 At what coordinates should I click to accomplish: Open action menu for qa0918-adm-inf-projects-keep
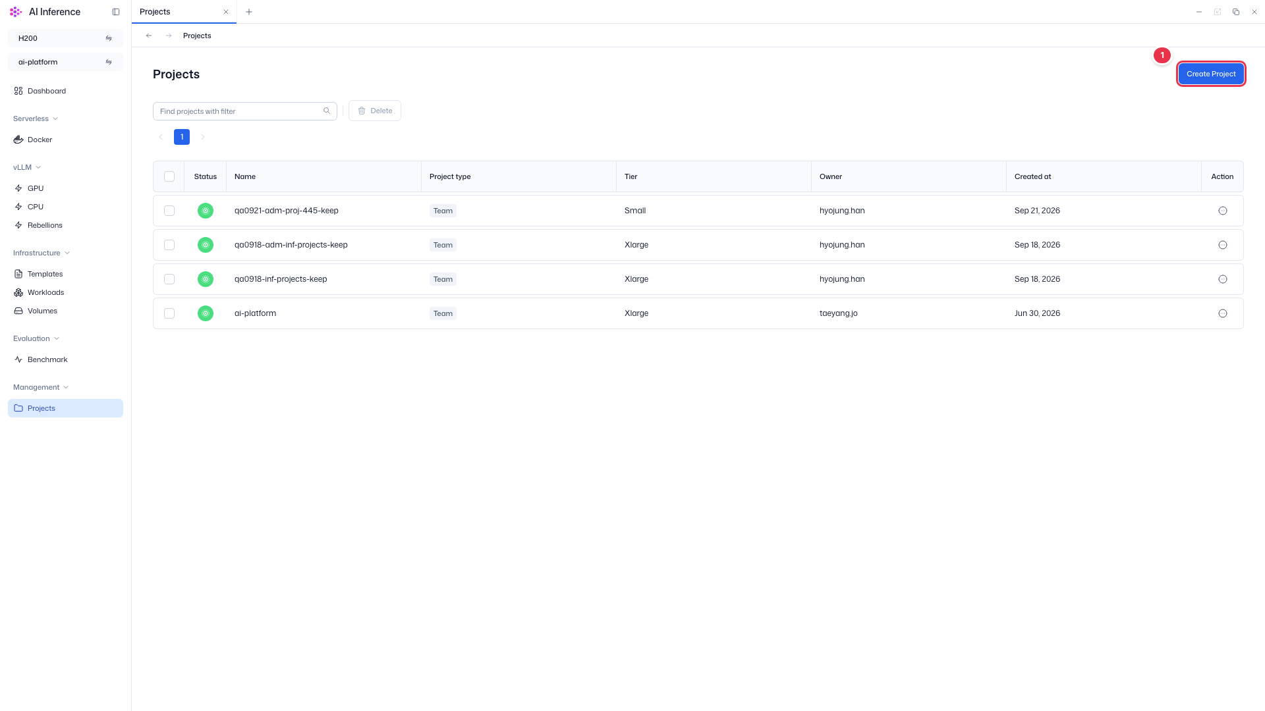(x=1223, y=245)
